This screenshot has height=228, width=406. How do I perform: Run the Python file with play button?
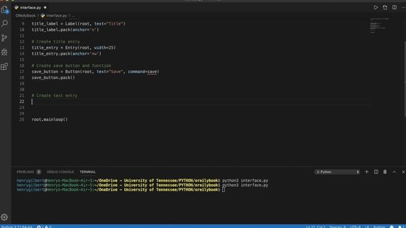click(x=376, y=8)
